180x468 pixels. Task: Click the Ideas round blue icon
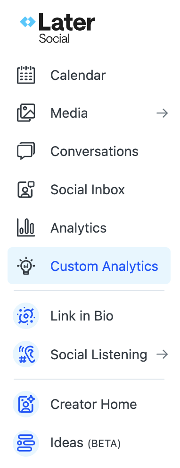point(26,443)
